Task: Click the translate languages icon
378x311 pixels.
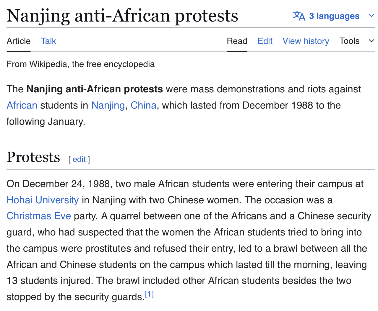Action: point(299,16)
